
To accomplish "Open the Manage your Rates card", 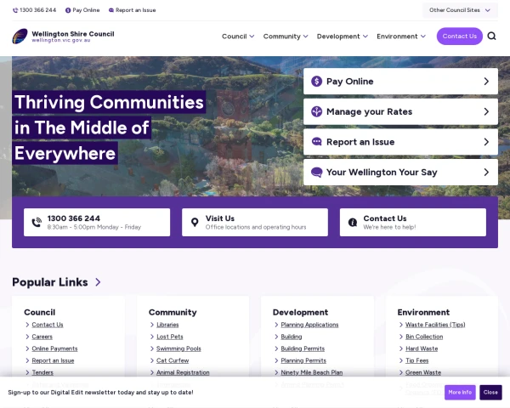I will 400,111.
